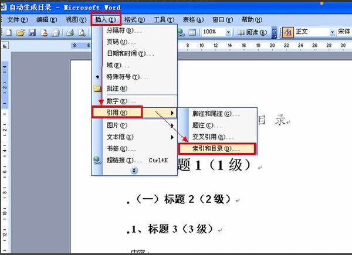Open the 表格(A) menu

pyautogui.click(x=193, y=20)
